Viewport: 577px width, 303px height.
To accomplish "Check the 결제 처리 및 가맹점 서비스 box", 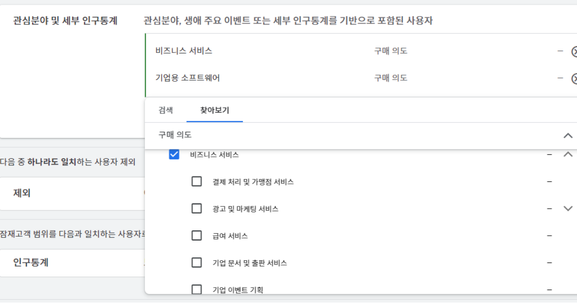I will point(197,182).
